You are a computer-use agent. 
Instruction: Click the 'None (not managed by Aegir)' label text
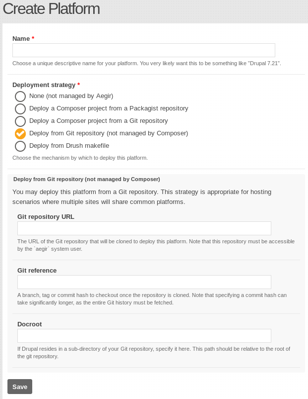tap(71, 96)
